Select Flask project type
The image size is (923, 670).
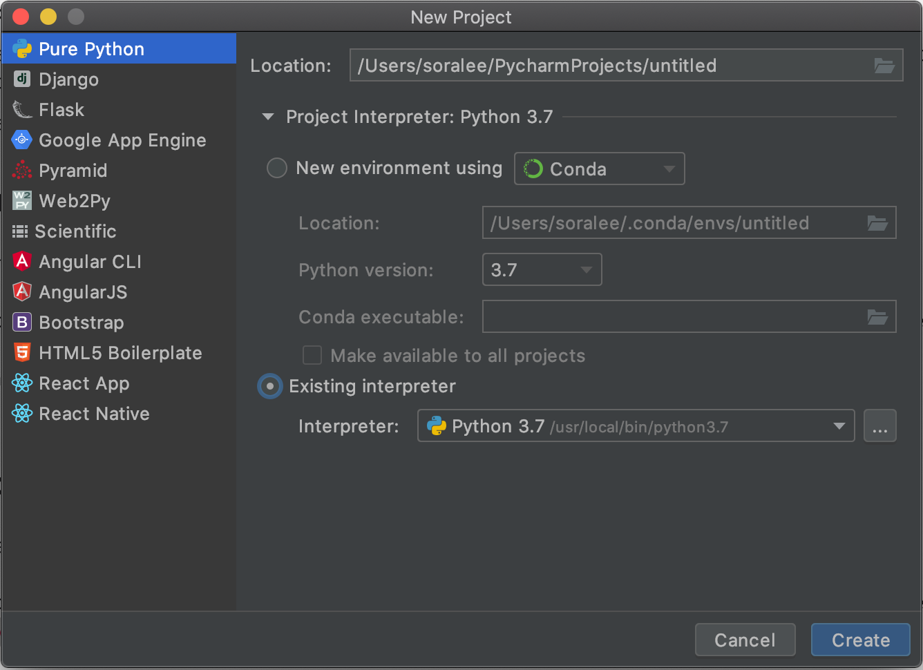tap(119, 110)
